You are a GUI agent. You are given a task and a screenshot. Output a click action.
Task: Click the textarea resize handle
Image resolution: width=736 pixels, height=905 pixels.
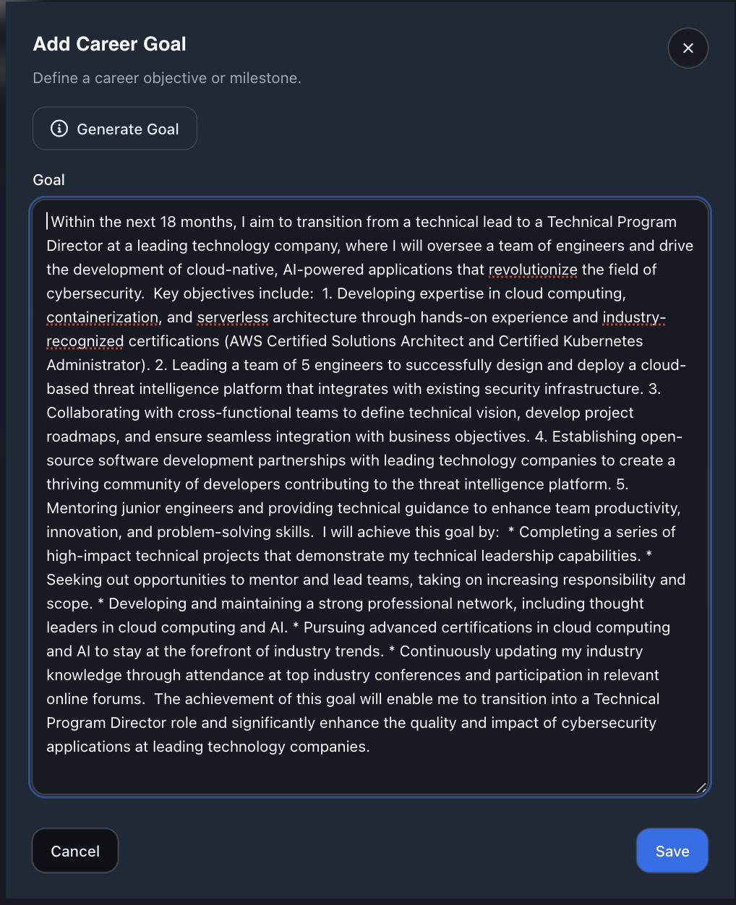pyautogui.click(x=700, y=787)
